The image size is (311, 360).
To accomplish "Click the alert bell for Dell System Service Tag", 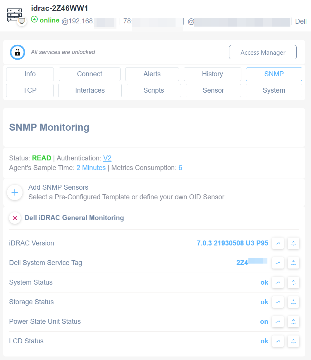I will coord(293,263).
